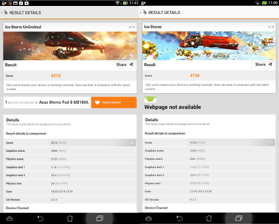Open left Result details & comparison section
The width and height of the screenshot is (279, 224).
click(26, 133)
